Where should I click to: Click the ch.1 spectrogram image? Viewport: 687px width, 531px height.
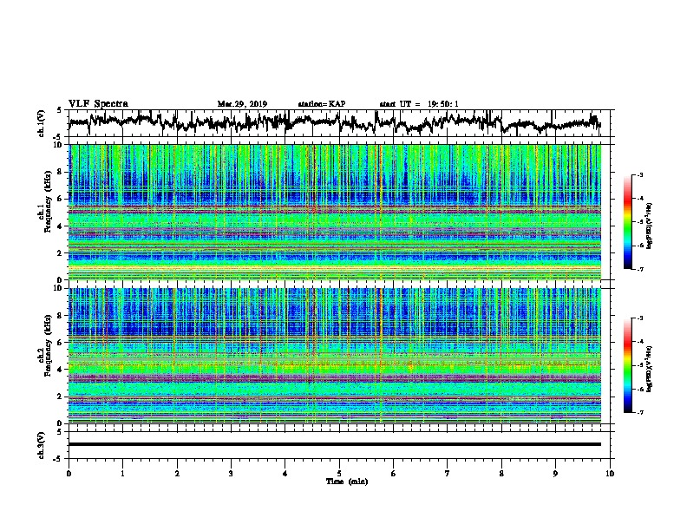(335, 212)
